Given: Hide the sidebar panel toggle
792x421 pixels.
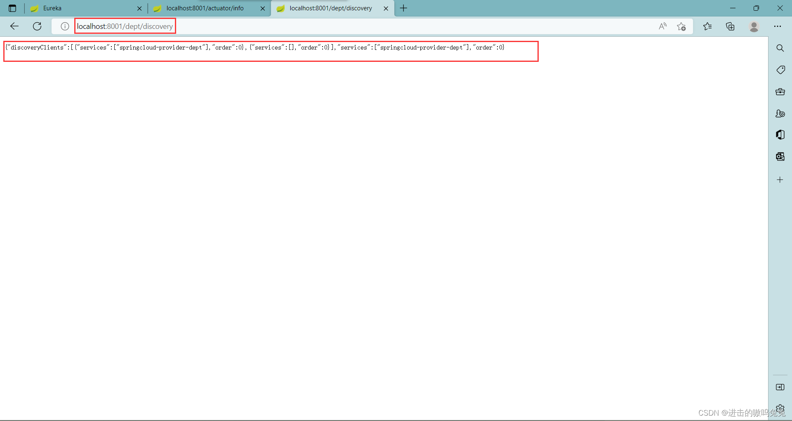Looking at the screenshot, I should coord(780,387).
